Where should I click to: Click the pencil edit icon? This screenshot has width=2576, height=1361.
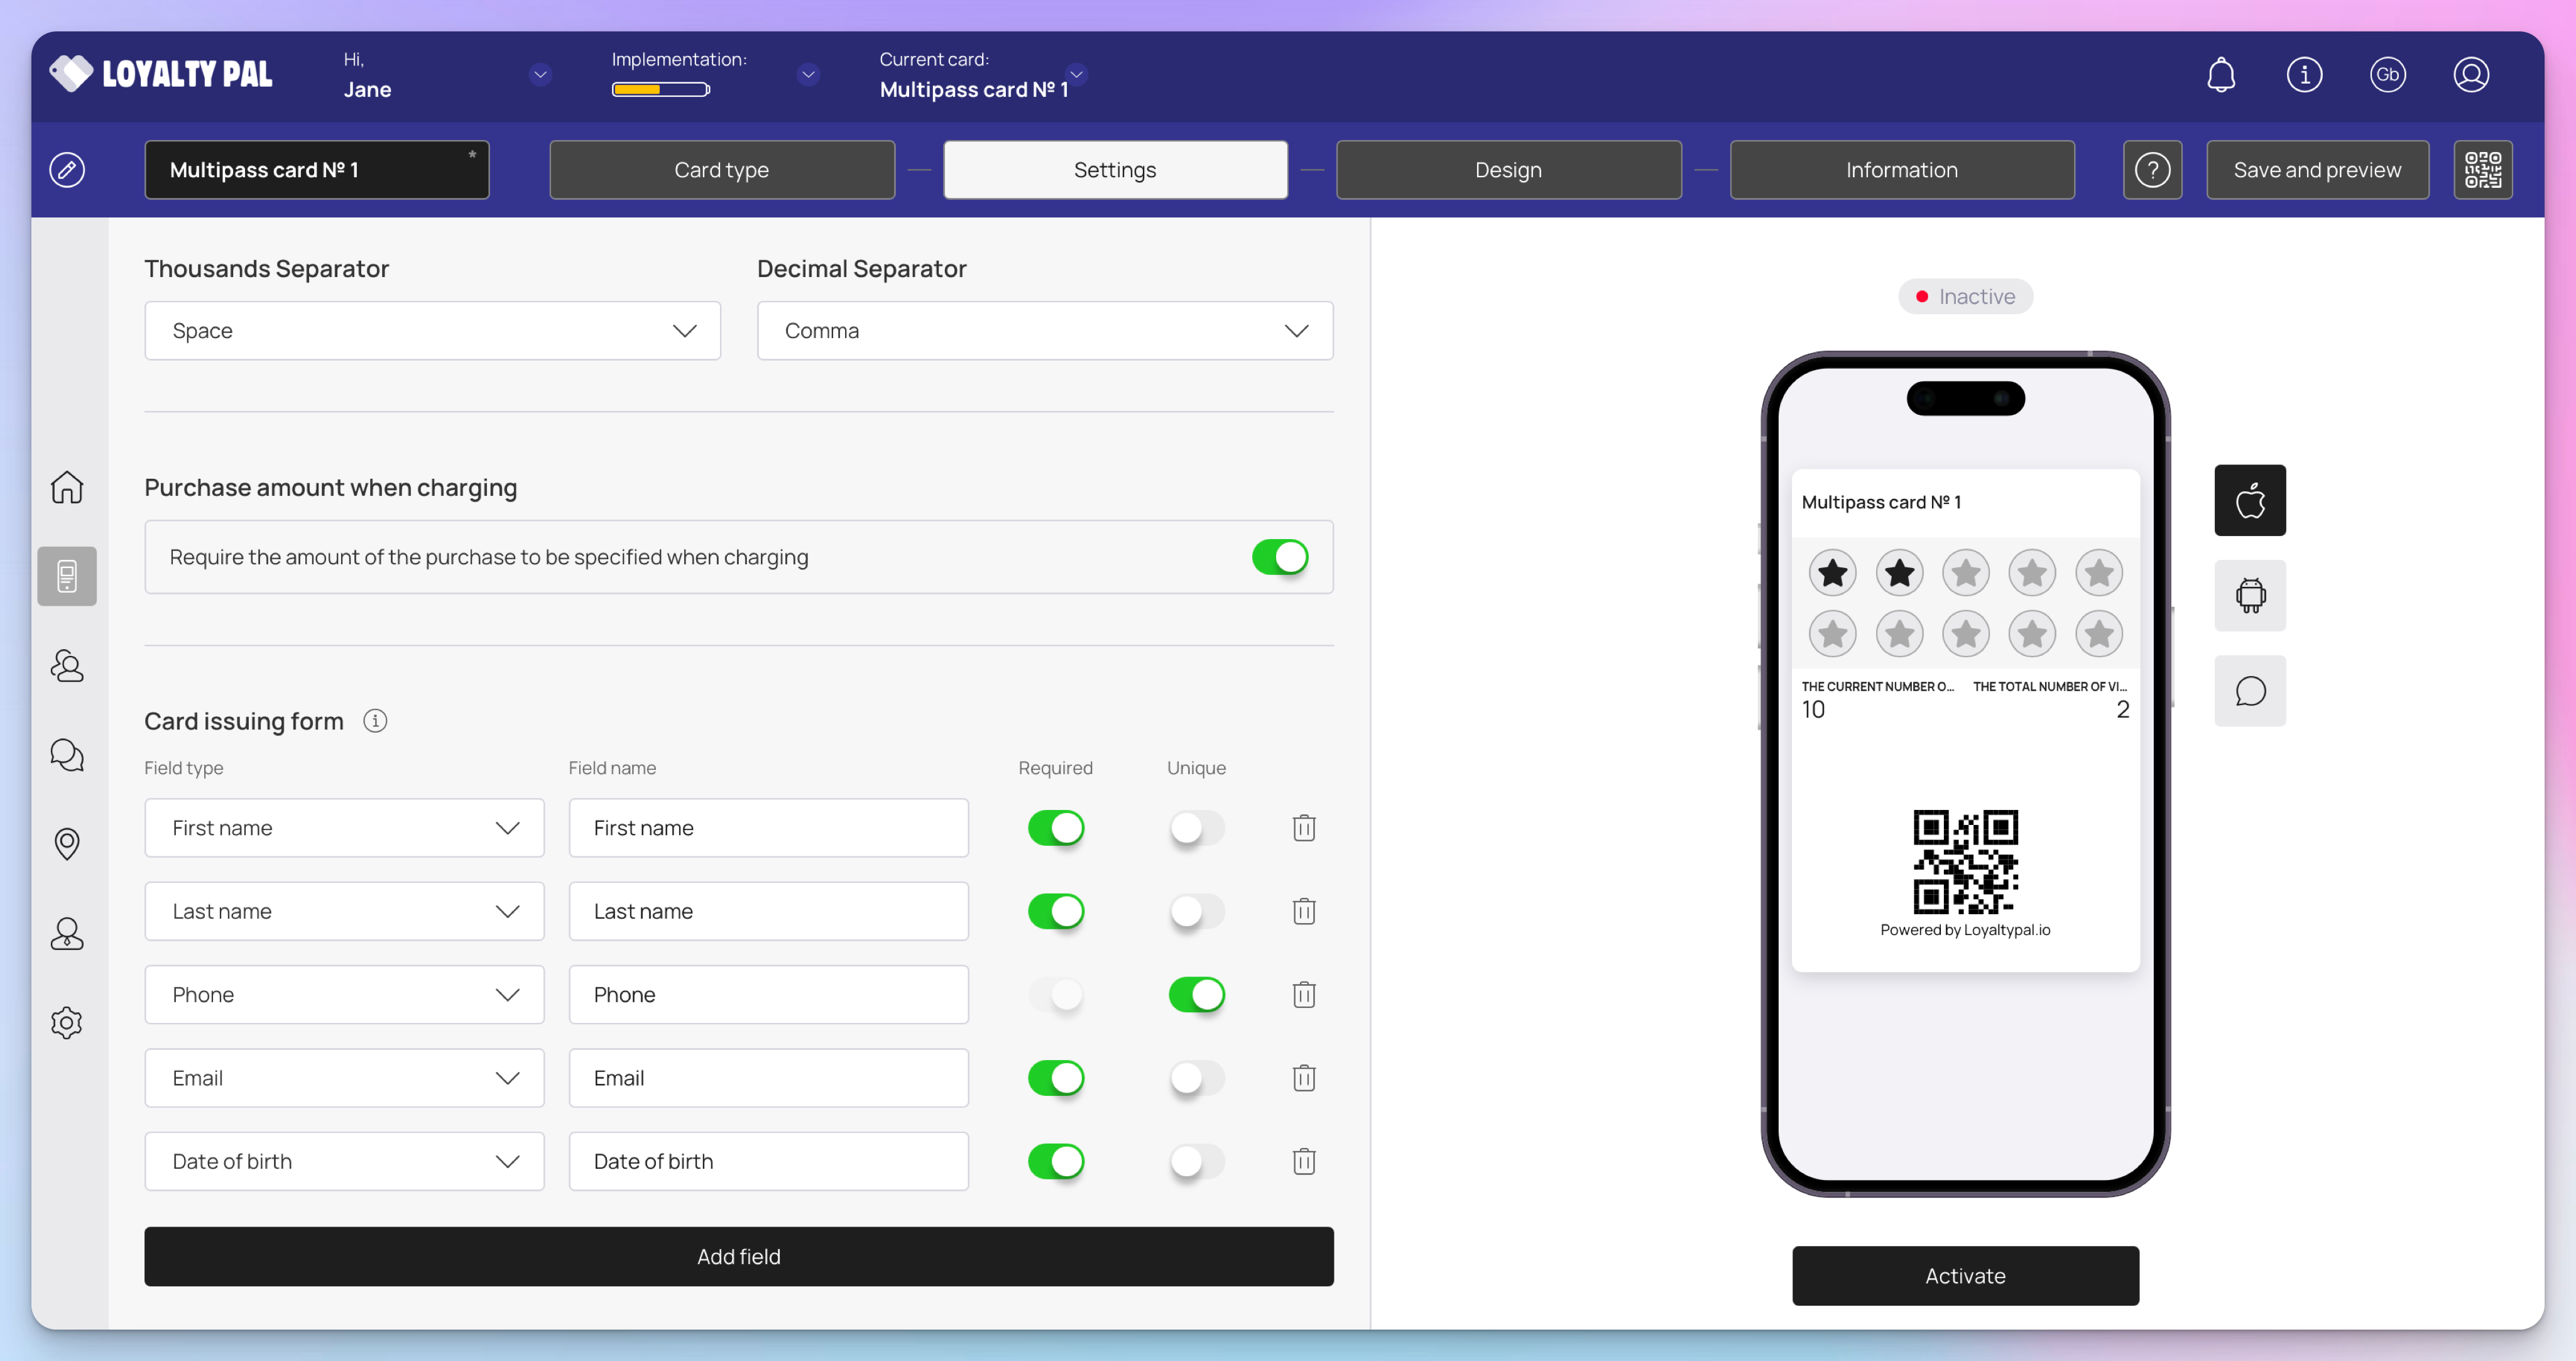tap(67, 170)
